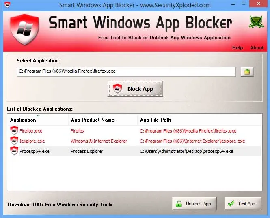Viewport: 270px width, 218px height.
Task: Select the Iexplore.exe row name
Action: (x=32, y=141)
